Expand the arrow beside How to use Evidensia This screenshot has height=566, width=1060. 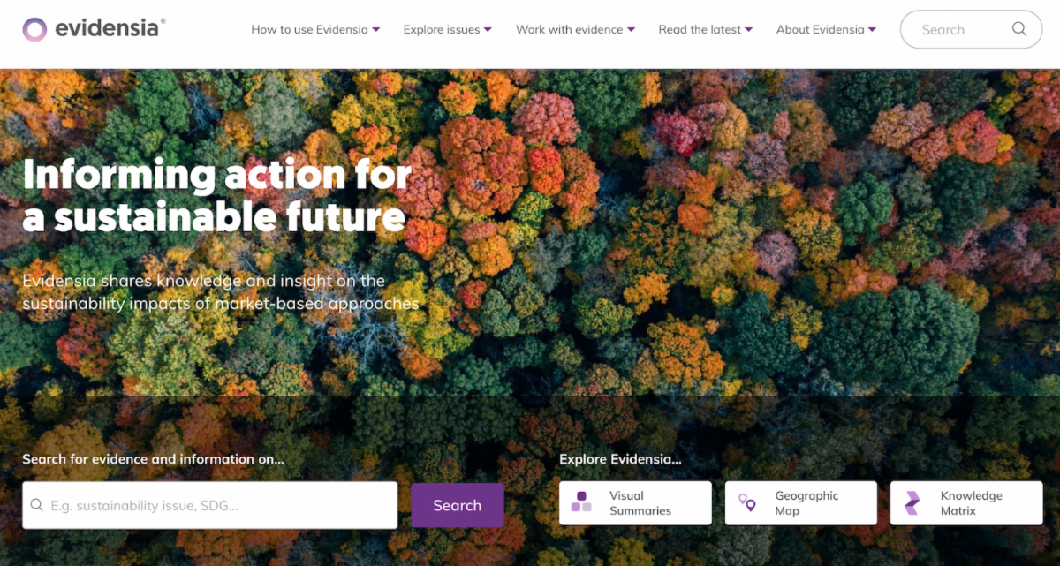[376, 29]
